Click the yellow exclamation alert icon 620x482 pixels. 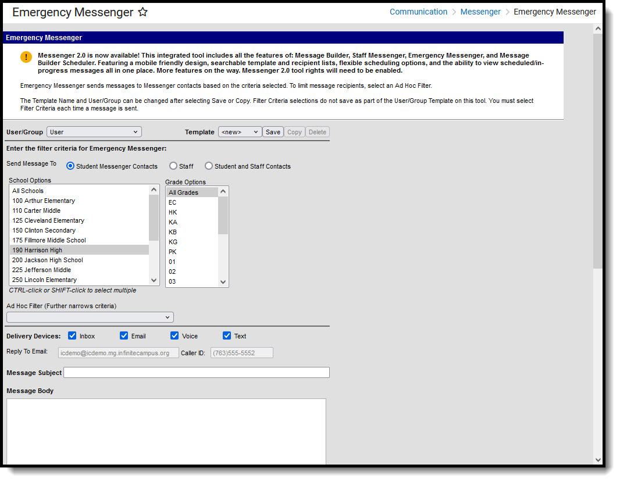pyautogui.click(x=26, y=57)
